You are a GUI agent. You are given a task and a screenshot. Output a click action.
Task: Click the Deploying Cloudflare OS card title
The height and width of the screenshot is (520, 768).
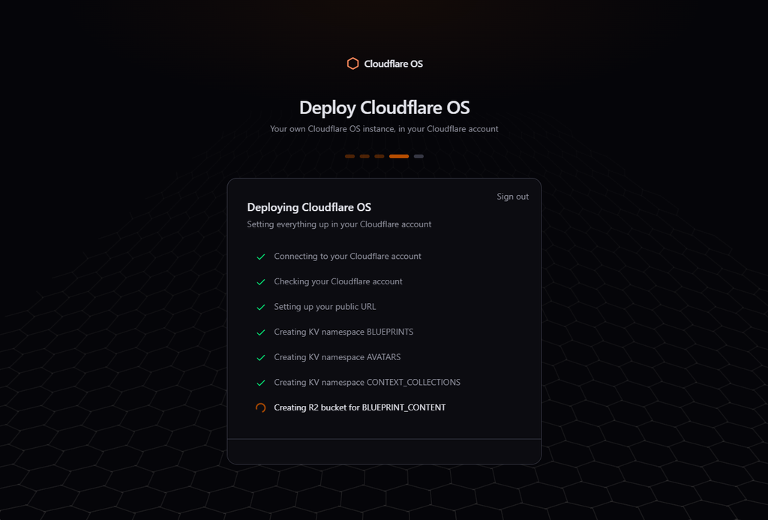click(x=309, y=207)
